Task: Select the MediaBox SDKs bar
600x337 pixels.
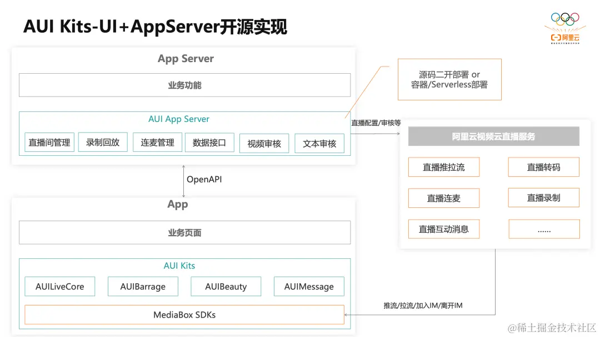Action: click(184, 315)
